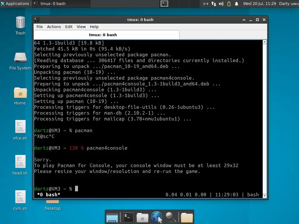Open the network connection tray icon
The width and height of the screenshot is (299, 224).
pyautogui.click(x=206, y=3)
